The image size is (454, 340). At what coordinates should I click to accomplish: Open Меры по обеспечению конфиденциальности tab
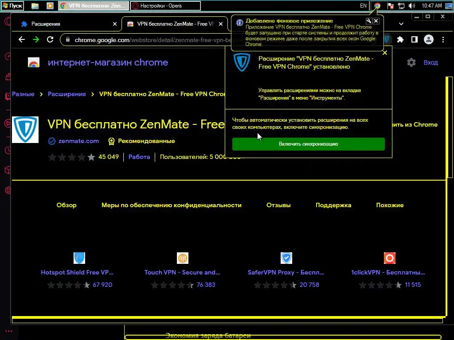point(172,205)
